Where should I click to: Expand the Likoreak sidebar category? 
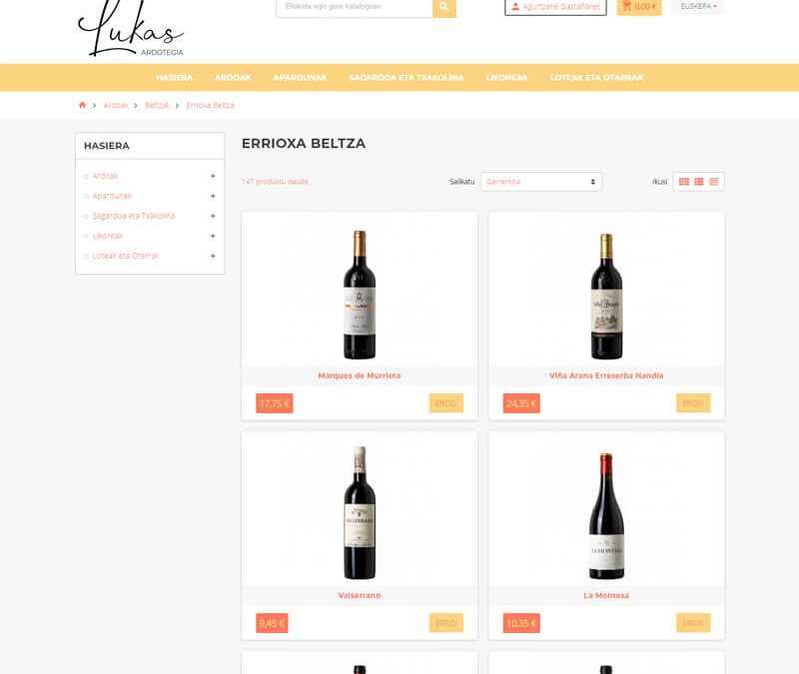213,236
